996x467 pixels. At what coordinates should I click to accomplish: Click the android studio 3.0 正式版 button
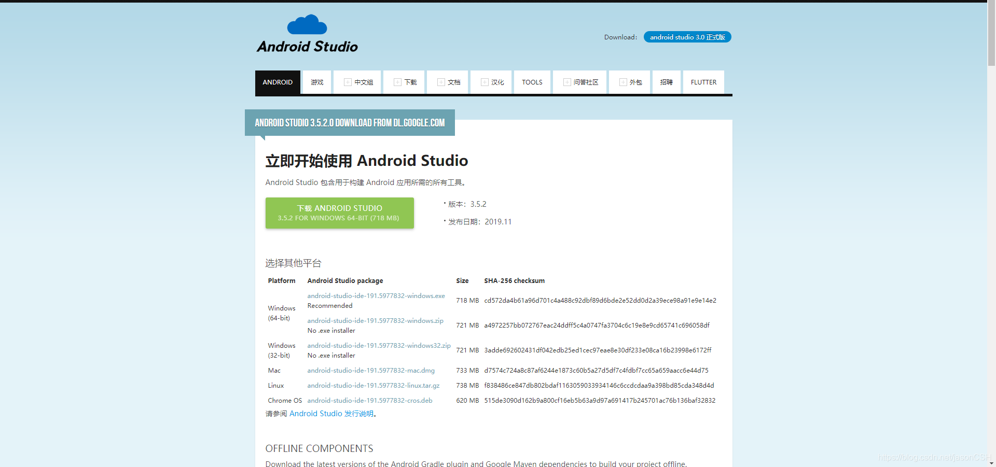[687, 37]
